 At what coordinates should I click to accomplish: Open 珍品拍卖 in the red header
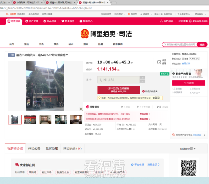[x=50, y=21]
